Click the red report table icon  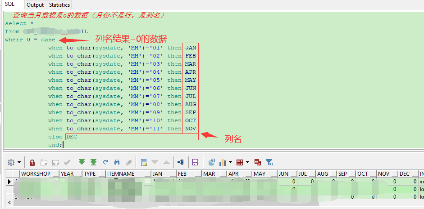(240, 162)
